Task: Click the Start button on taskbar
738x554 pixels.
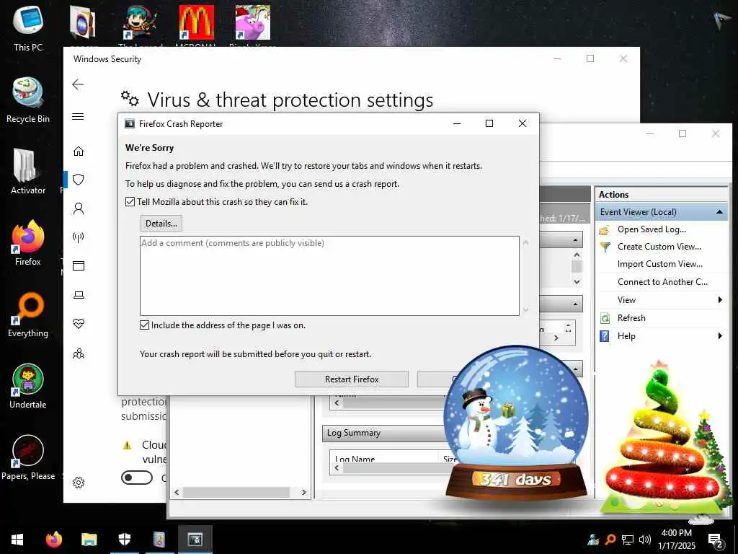Action: (x=17, y=540)
